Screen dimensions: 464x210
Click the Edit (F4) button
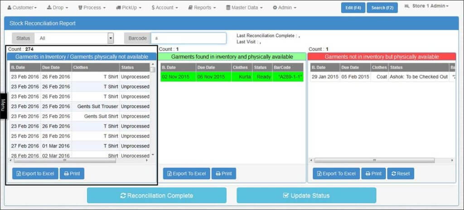point(353,8)
